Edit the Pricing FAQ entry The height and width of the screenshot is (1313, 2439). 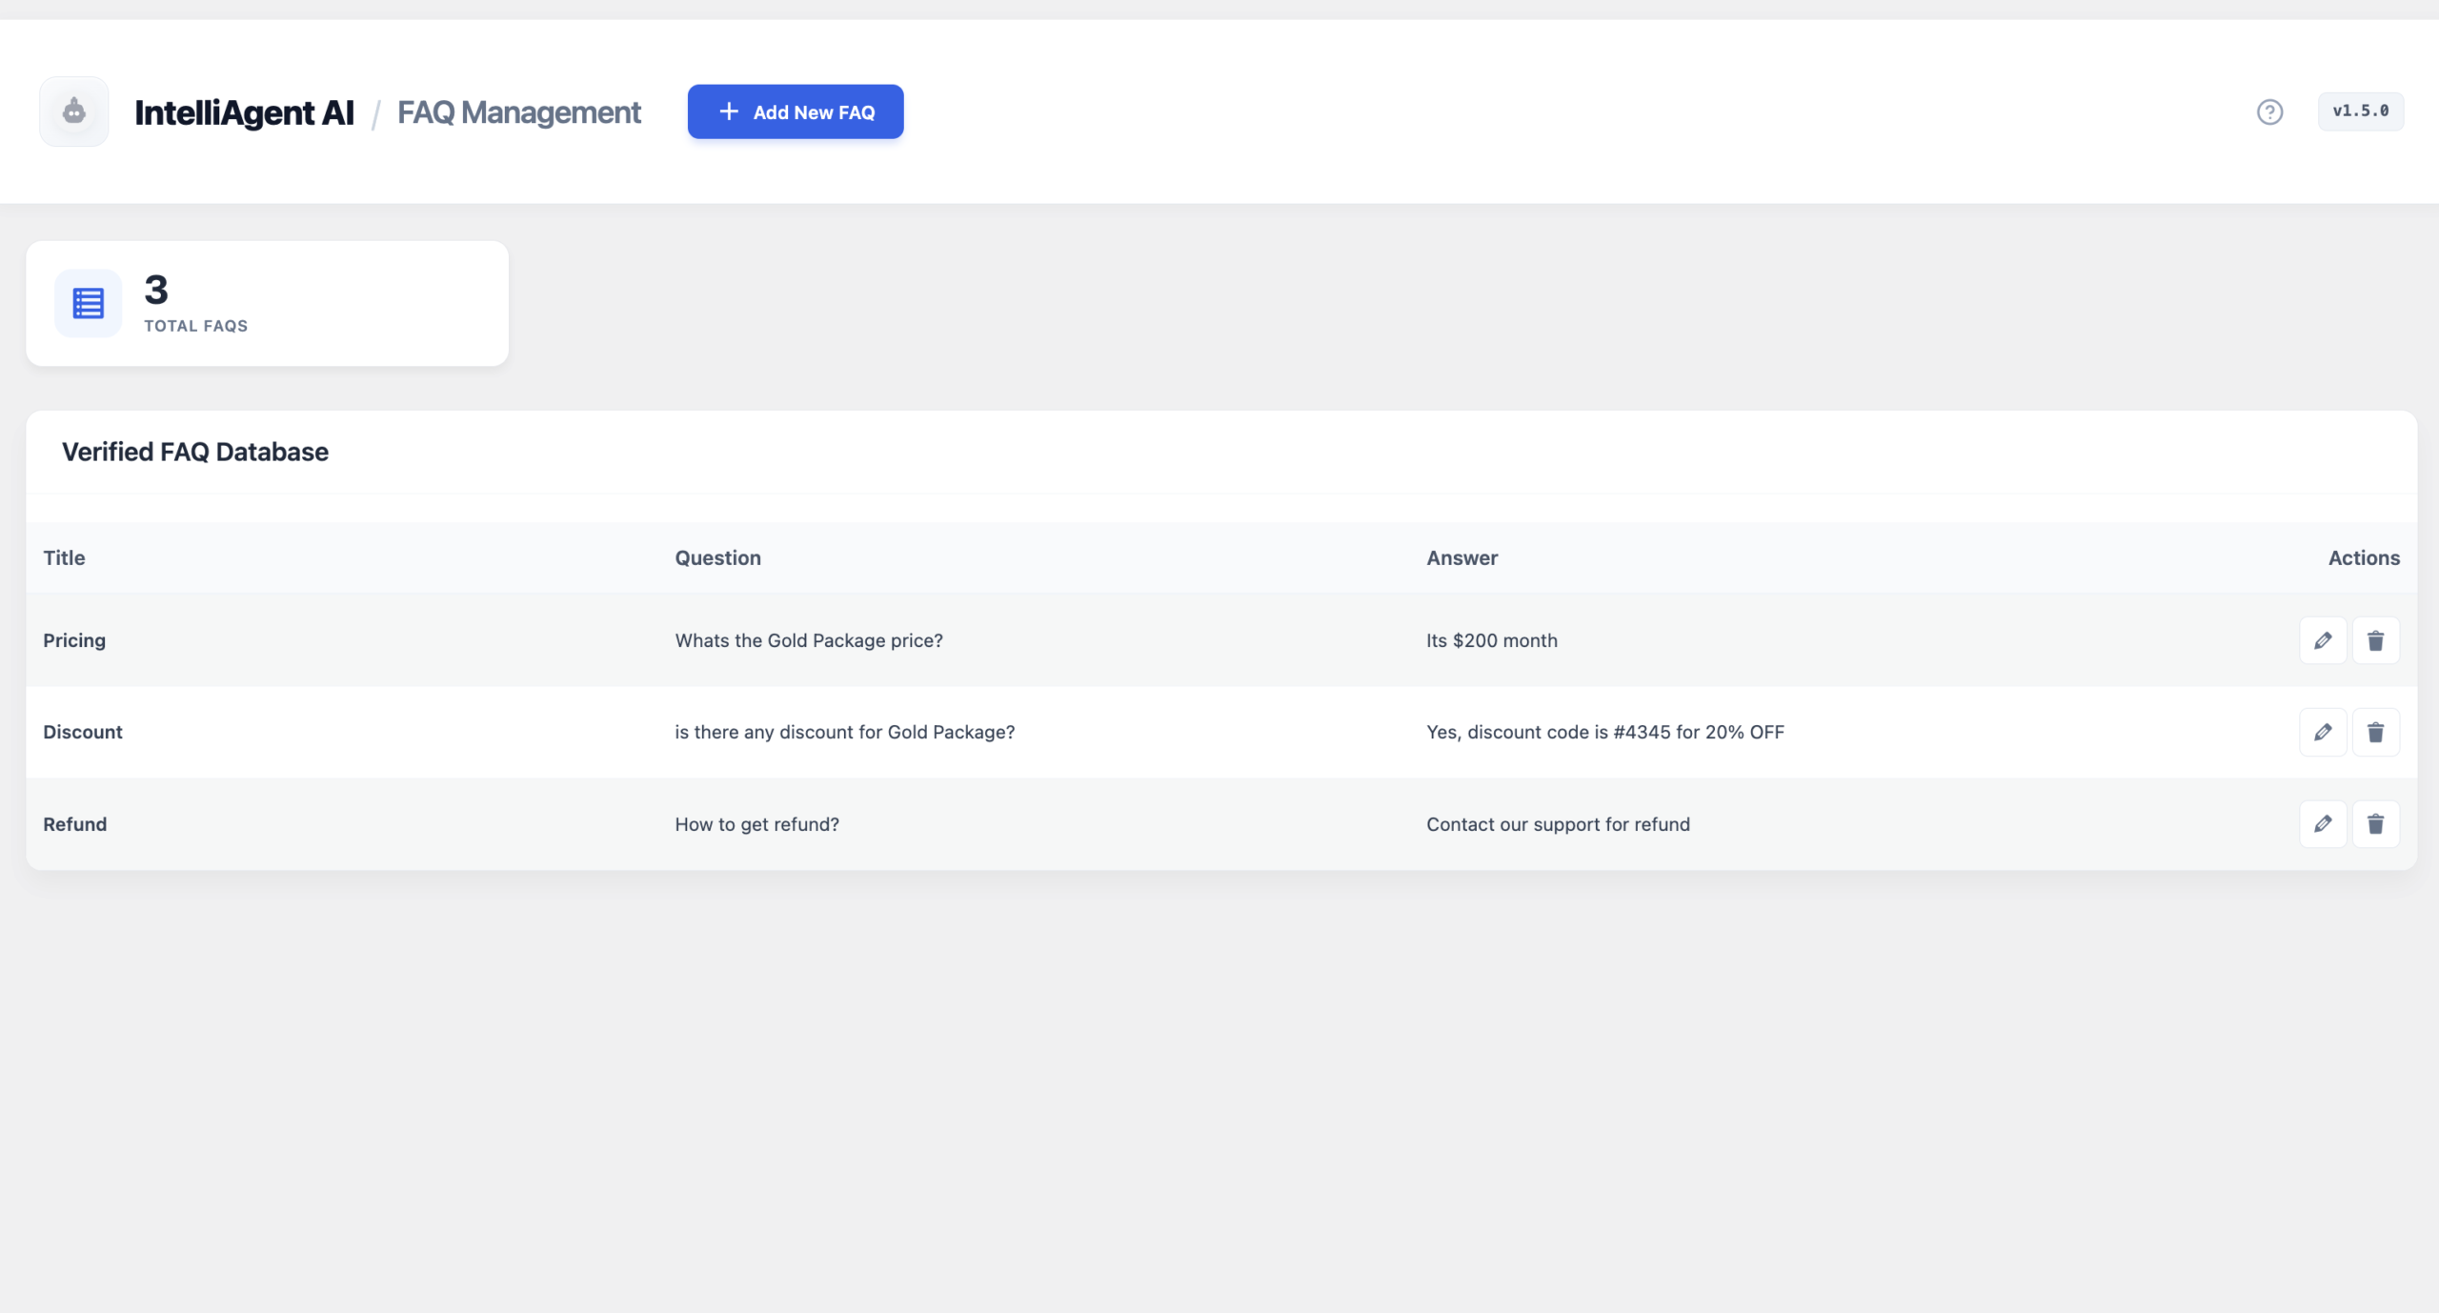(2323, 640)
